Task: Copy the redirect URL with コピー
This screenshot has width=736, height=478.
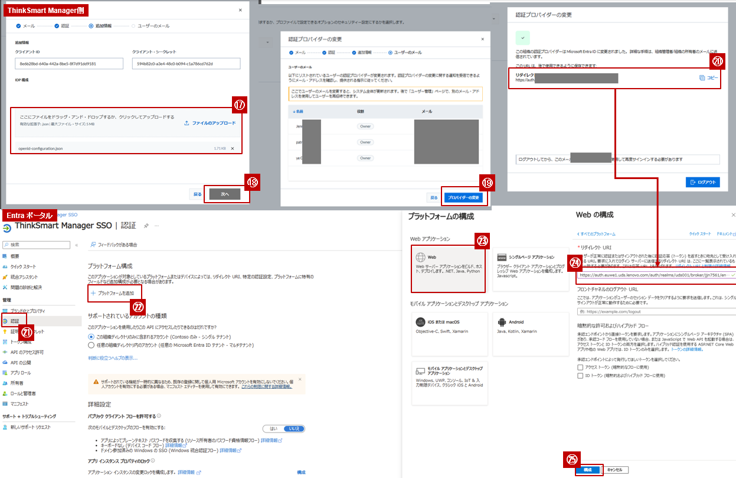Action: pos(709,78)
